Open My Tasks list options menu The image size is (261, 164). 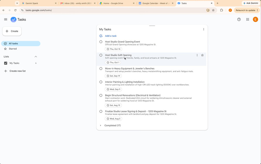point(204,29)
